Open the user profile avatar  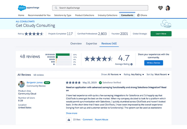[167, 8]
